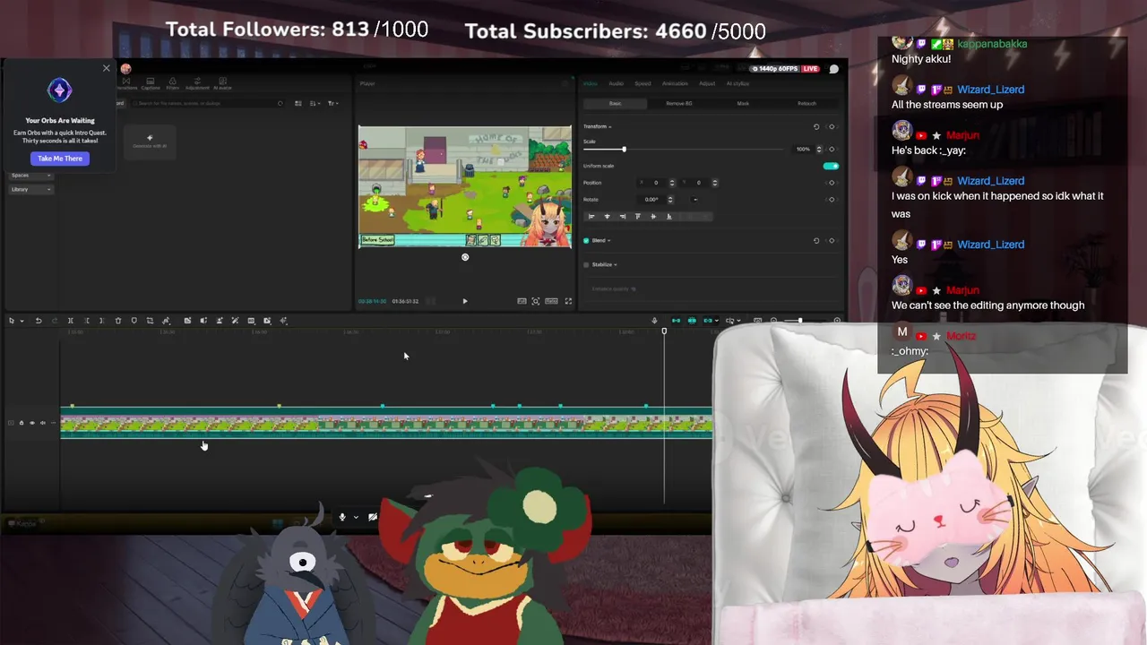Toggle the Uniform scale switch
Viewport: 1147px width, 645px height.
[x=831, y=166]
